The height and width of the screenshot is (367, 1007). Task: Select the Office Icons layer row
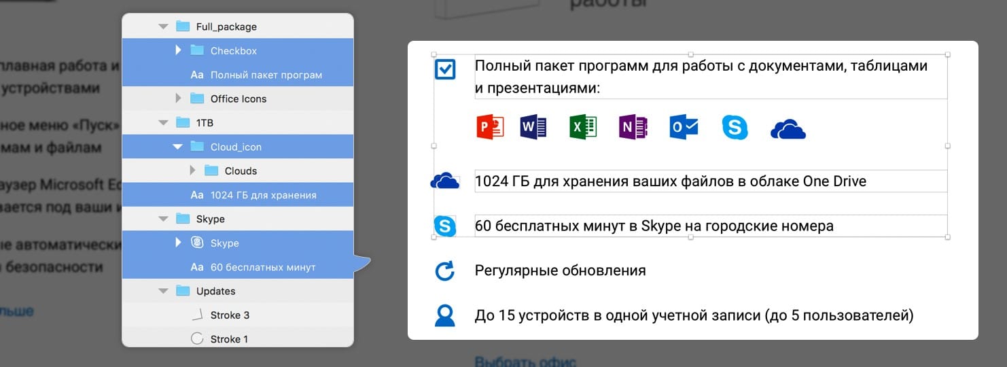coord(238,99)
